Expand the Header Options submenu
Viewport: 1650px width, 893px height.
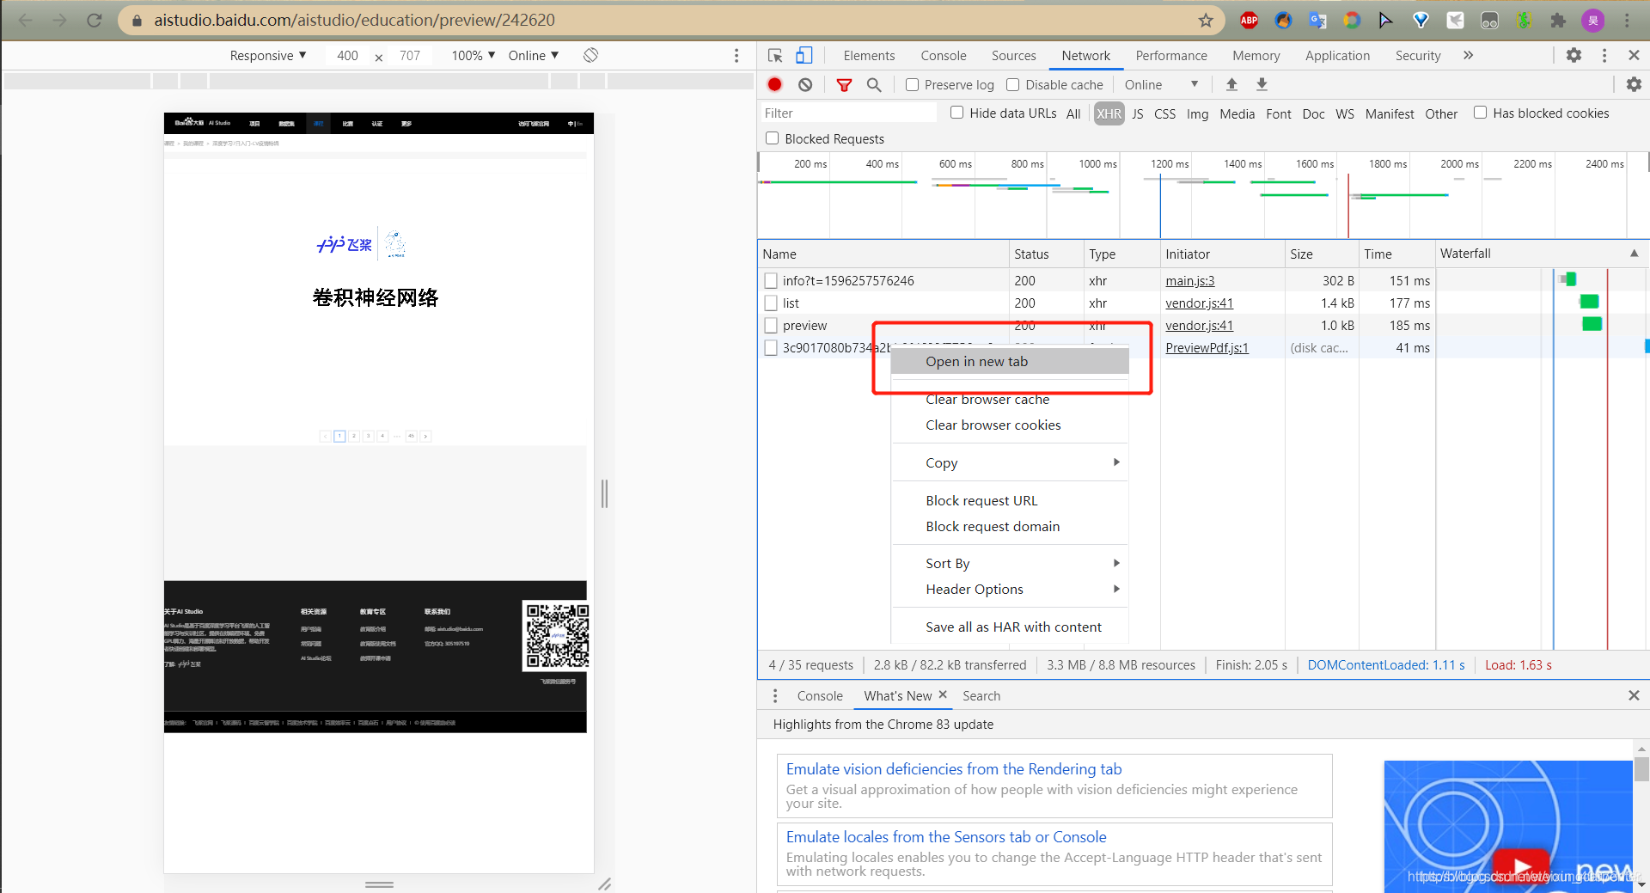(x=1010, y=589)
